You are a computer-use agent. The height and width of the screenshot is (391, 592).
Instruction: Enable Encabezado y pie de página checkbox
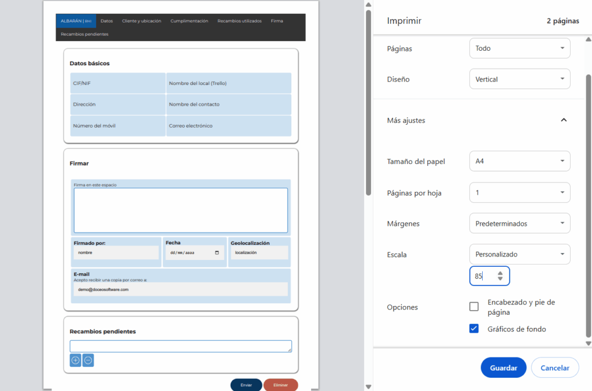click(474, 307)
